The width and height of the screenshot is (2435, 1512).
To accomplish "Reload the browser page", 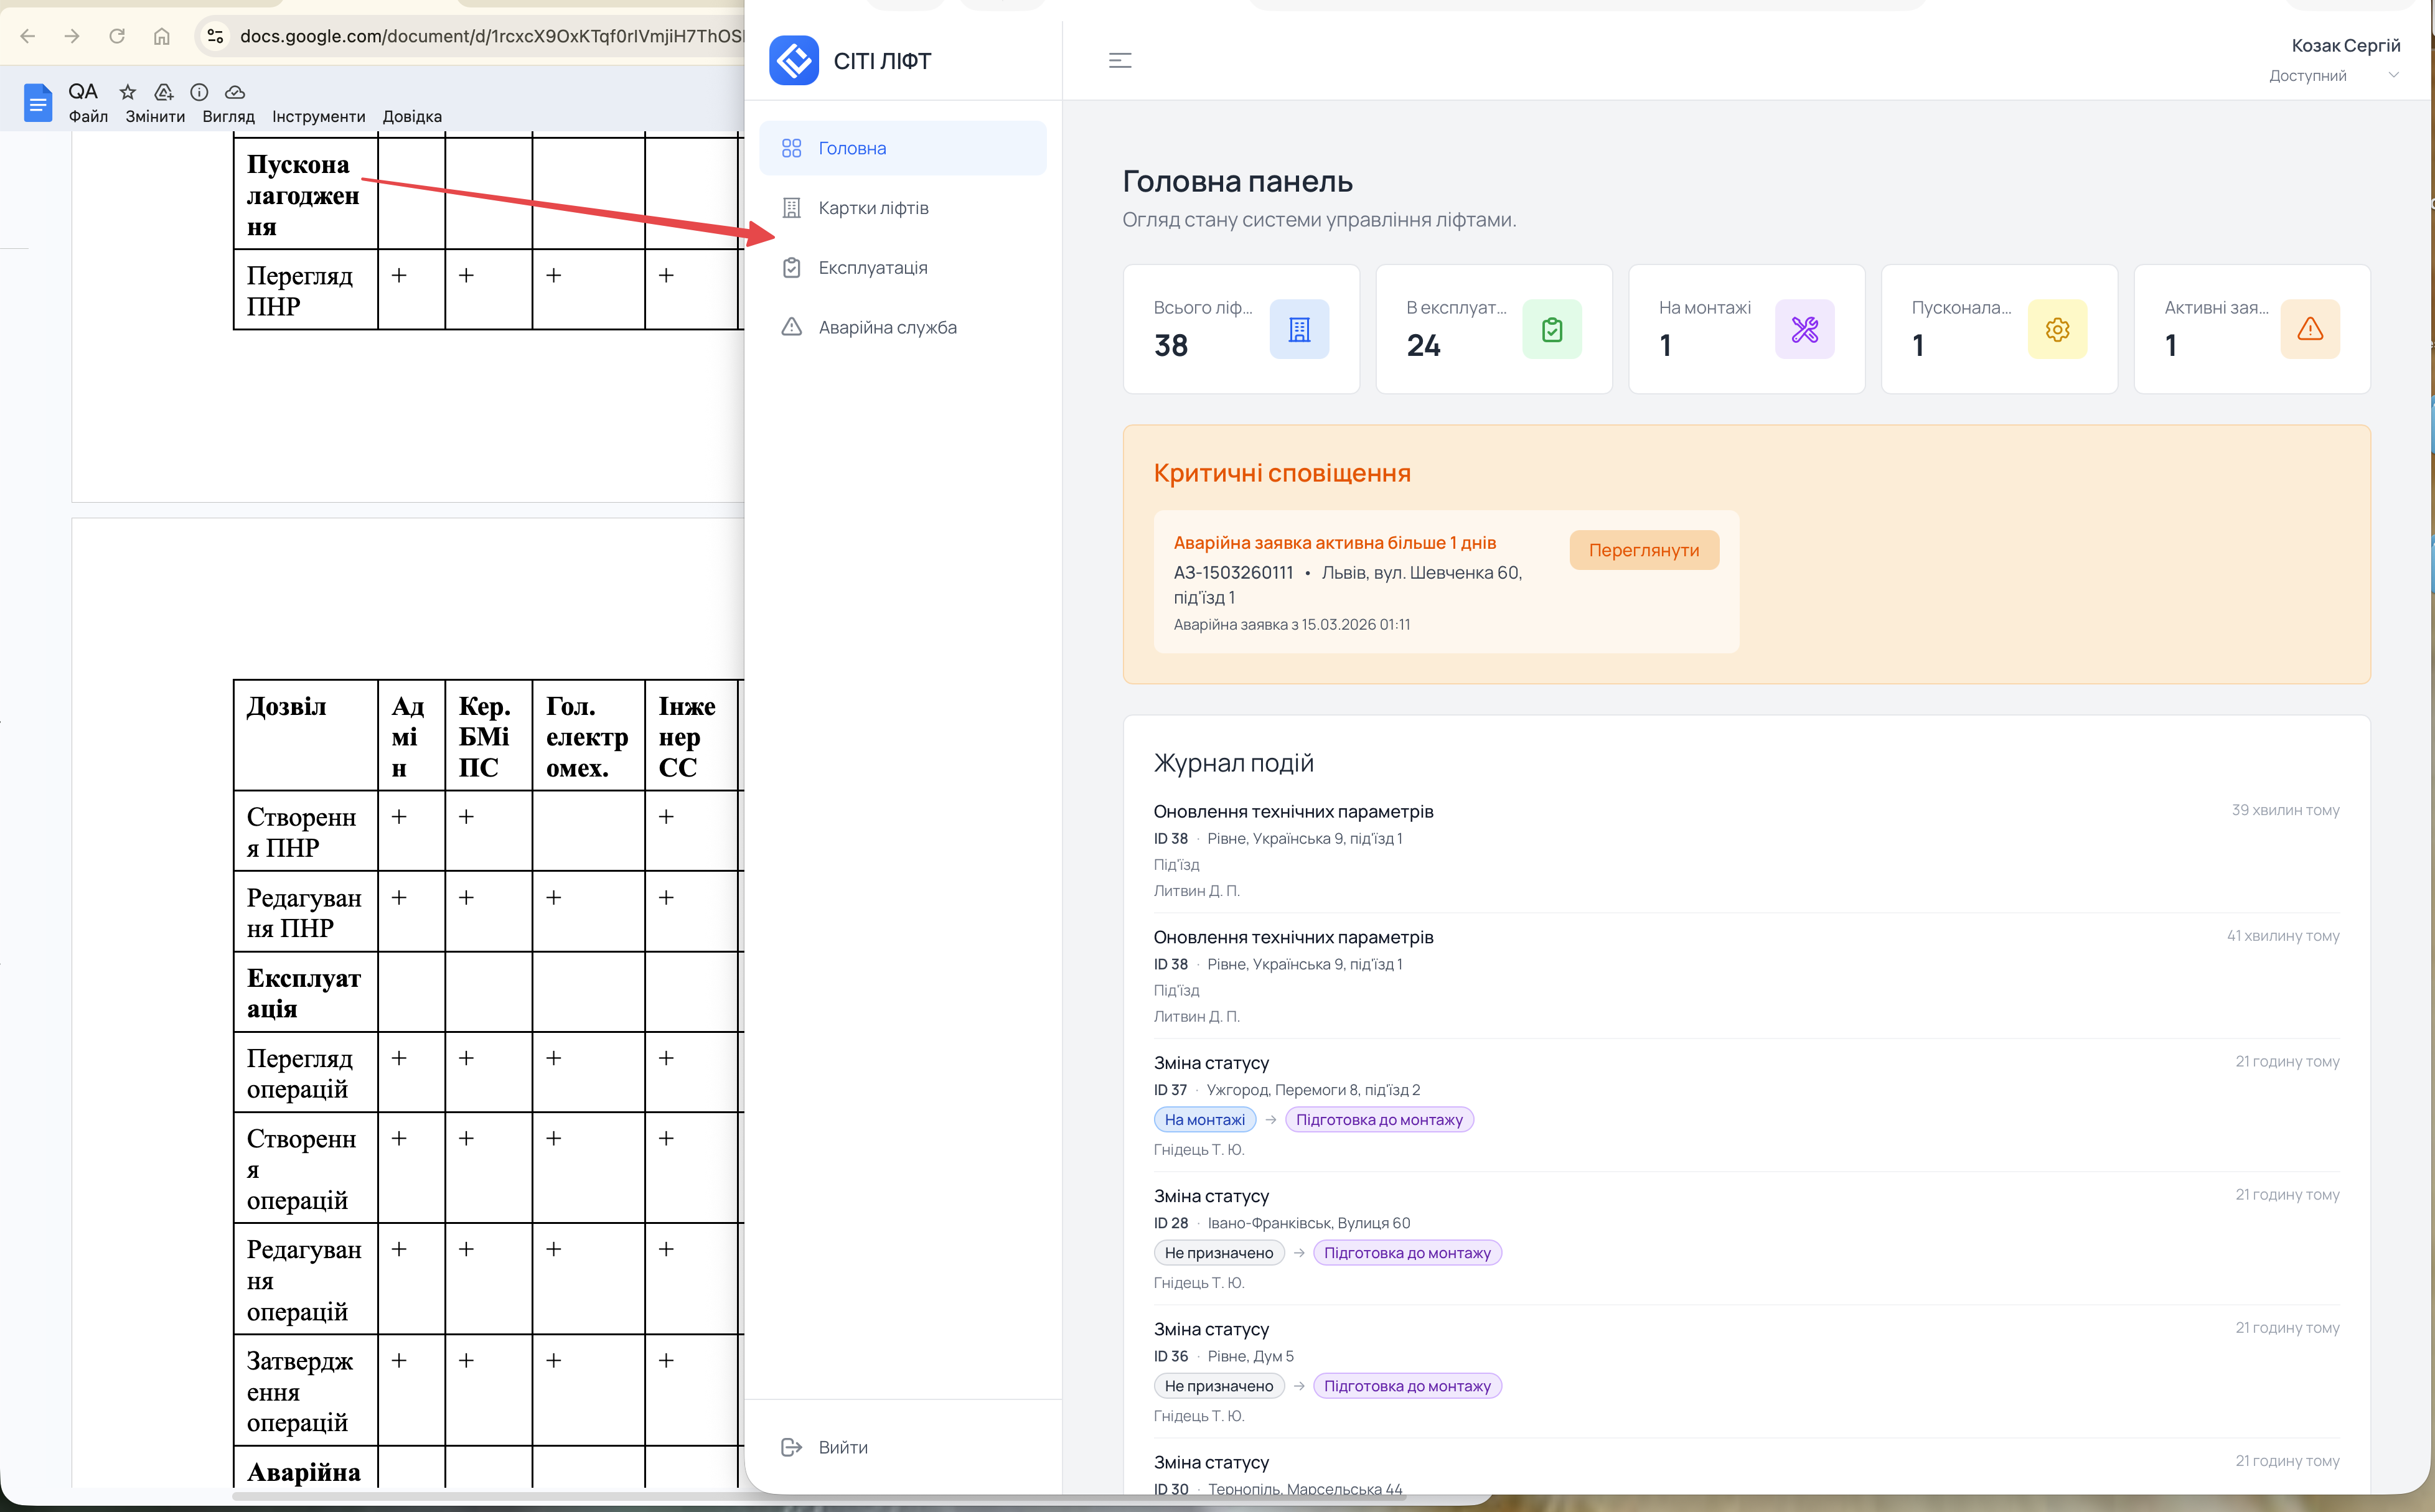I will click(117, 36).
